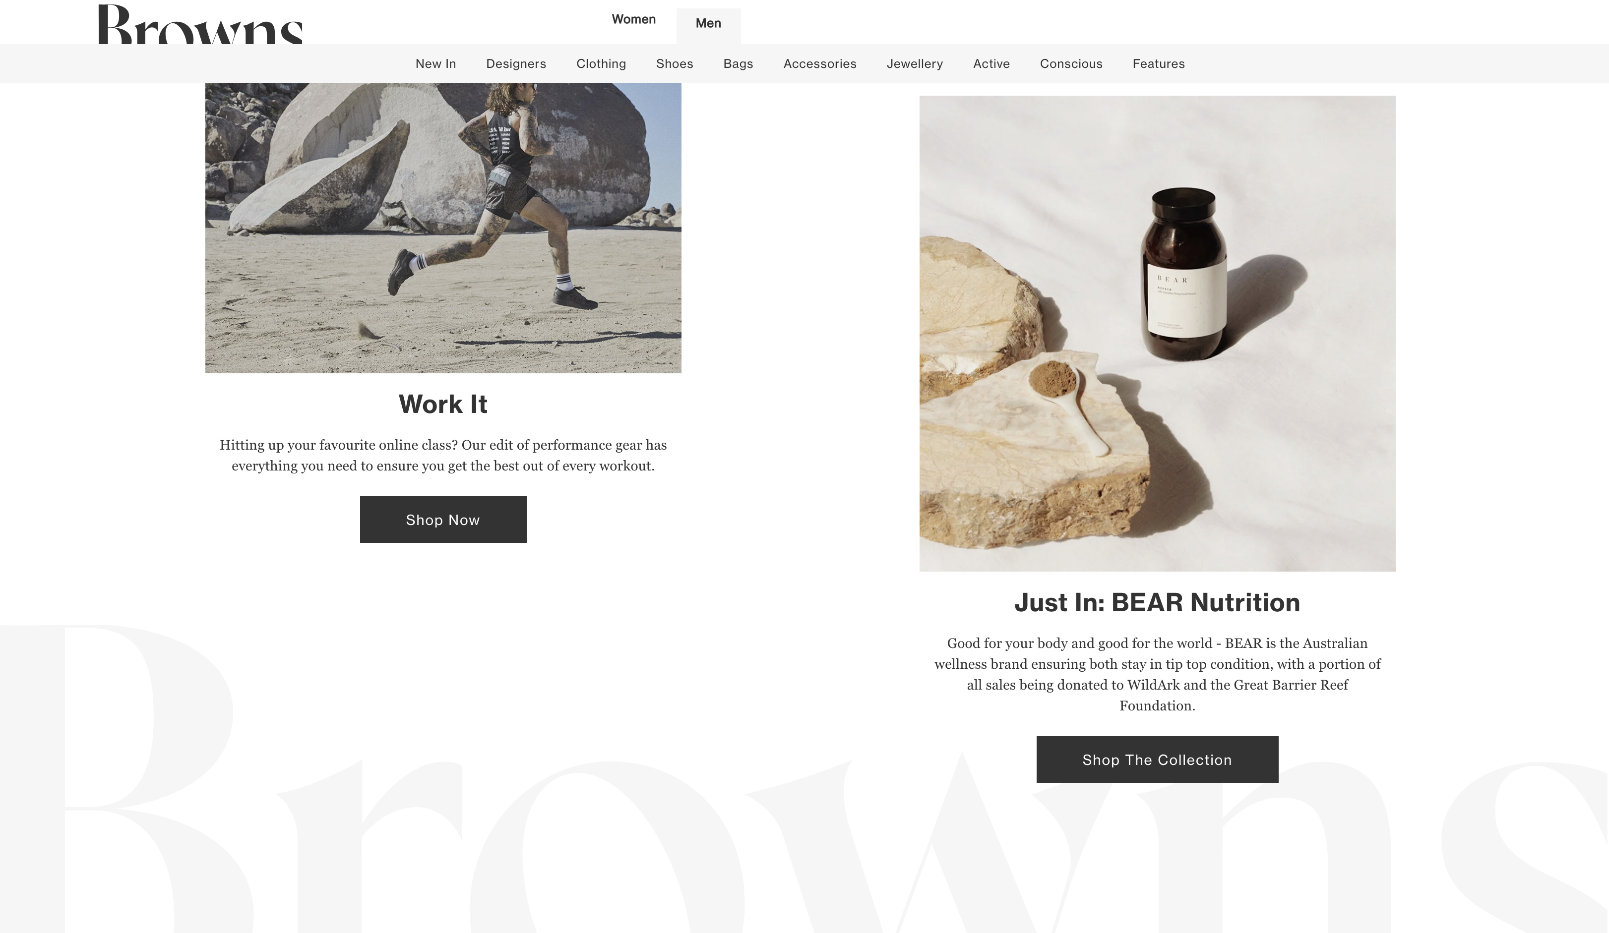Expand the Bags category menu
Screen dimensions: 1609x933
pos(738,64)
